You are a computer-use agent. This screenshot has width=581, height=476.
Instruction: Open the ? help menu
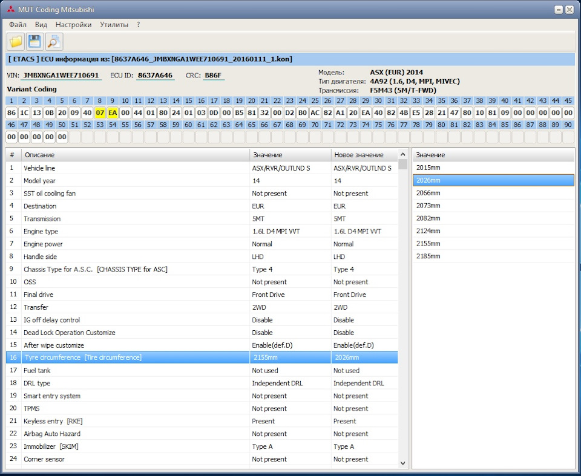point(138,25)
